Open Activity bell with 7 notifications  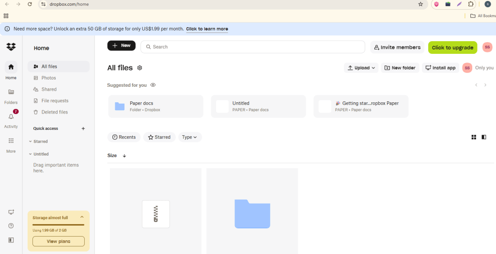click(x=11, y=116)
